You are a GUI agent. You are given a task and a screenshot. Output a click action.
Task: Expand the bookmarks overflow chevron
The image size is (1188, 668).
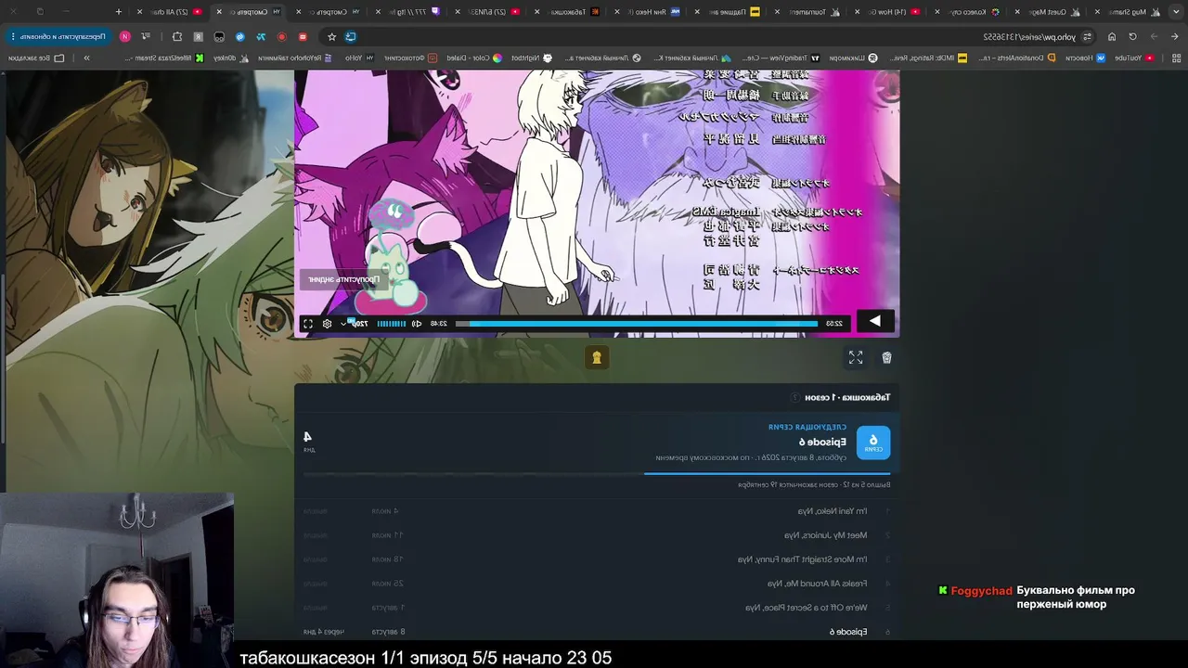click(86, 58)
